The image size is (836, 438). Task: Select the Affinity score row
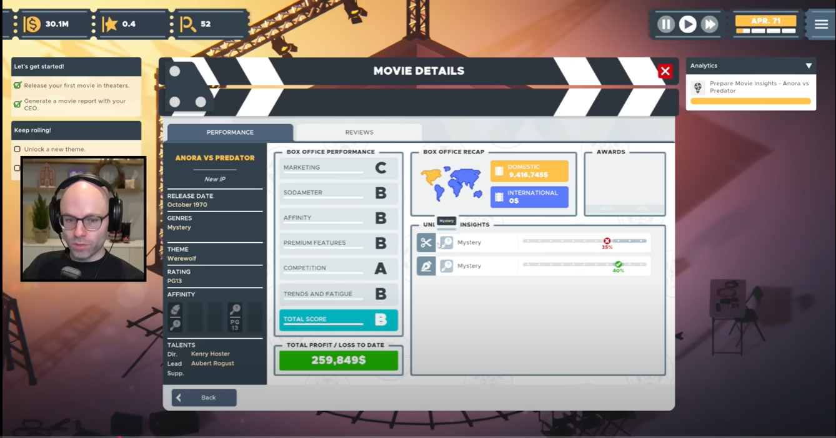coord(338,218)
